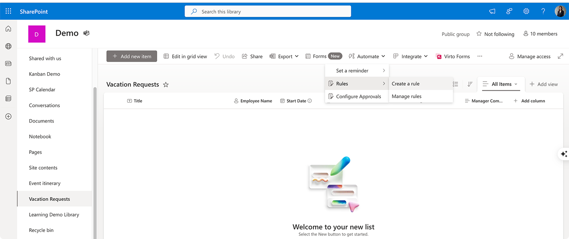This screenshot has width=569, height=239.
Task: Click the search this library input field
Action: click(268, 11)
